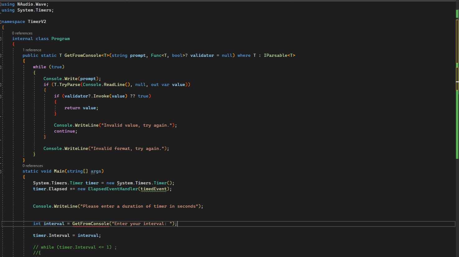Click 'timer.Interval' in the assignment line
Screen dimensions: 459x257
pos(51,236)
